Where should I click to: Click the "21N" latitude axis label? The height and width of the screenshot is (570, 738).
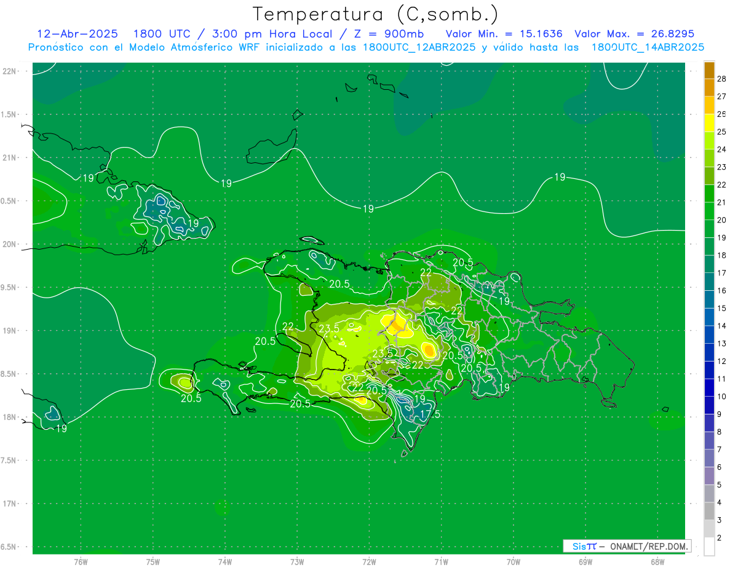[9, 157]
